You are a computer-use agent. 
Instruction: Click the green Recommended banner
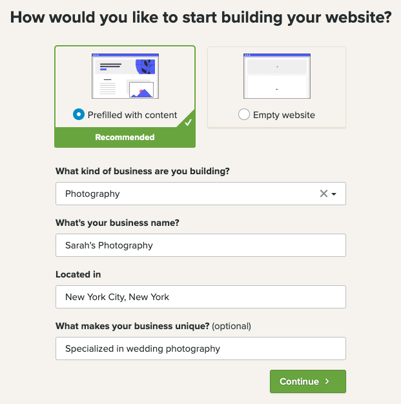click(125, 137)
